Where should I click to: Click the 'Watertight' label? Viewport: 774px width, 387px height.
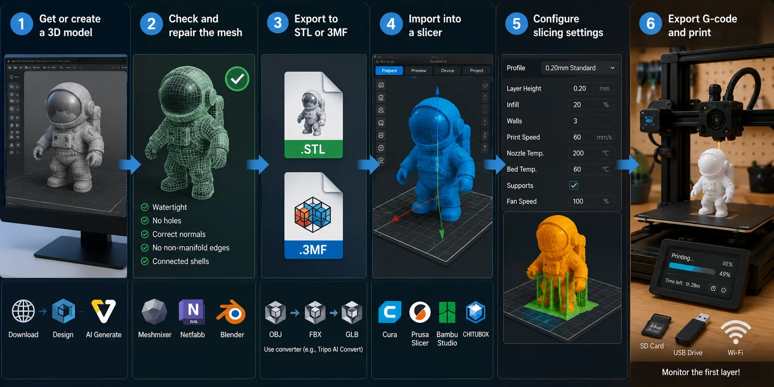[169, 207]
